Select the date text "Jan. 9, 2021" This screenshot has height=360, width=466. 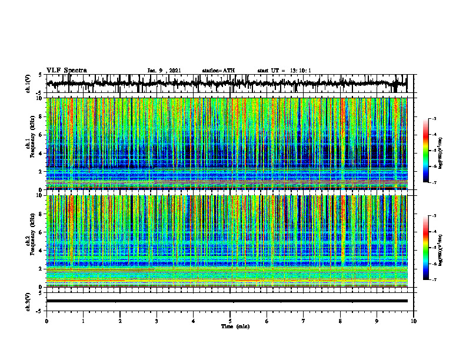[x=164, y=71]
